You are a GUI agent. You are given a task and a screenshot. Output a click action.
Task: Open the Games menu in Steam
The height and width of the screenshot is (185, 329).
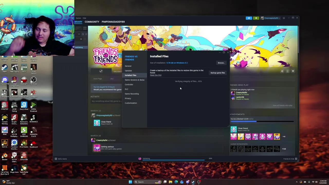click(78, 18)
